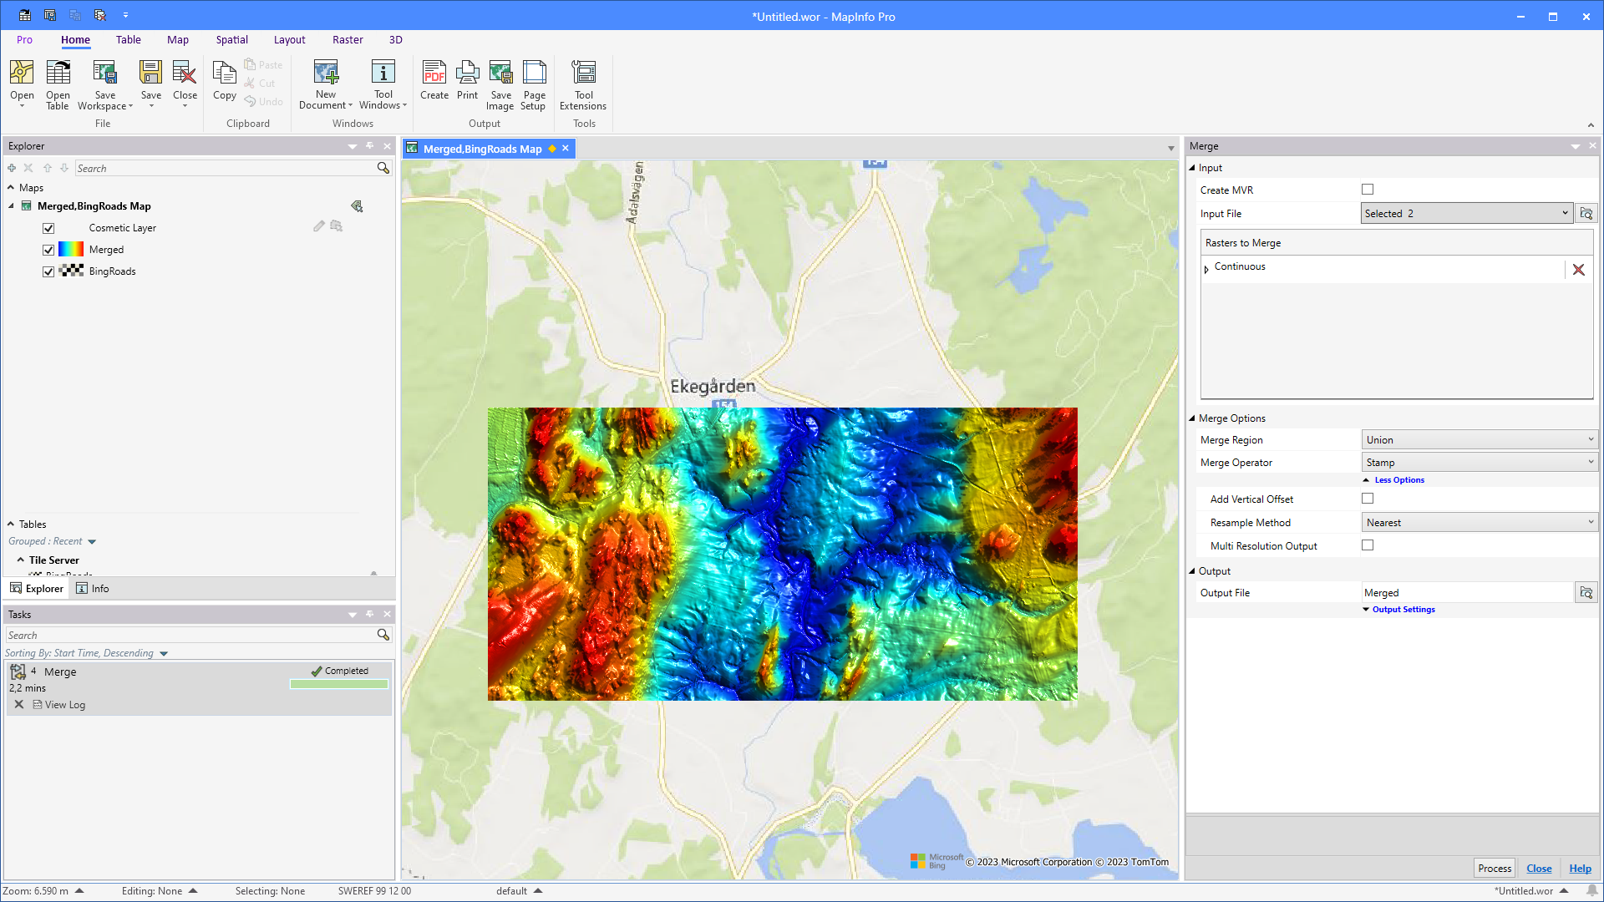Toggle visibility of the BingRoads layer
Screen dimensions: 1604x902
(x=48, y=271)
